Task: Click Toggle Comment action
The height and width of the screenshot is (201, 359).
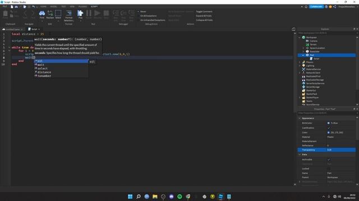Action: pos(204,11)
